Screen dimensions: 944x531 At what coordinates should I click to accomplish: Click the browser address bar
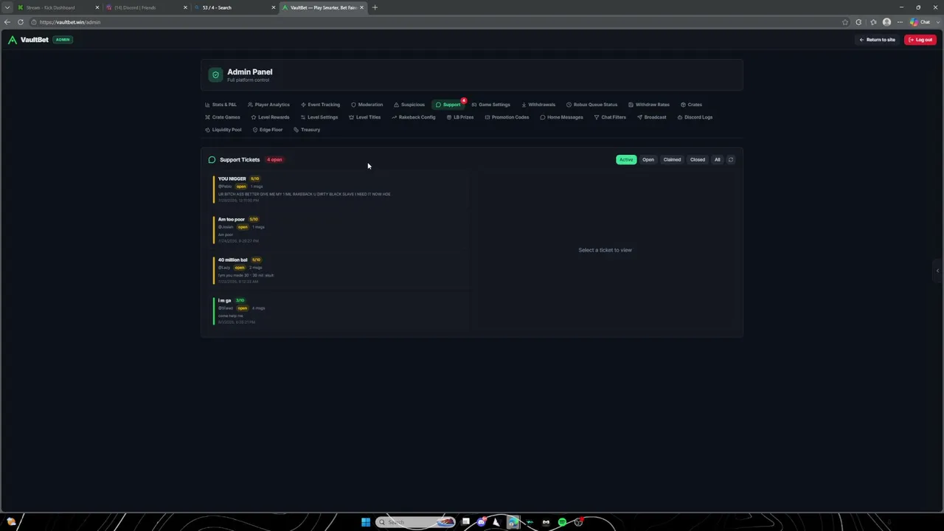[x=435, y=22]
